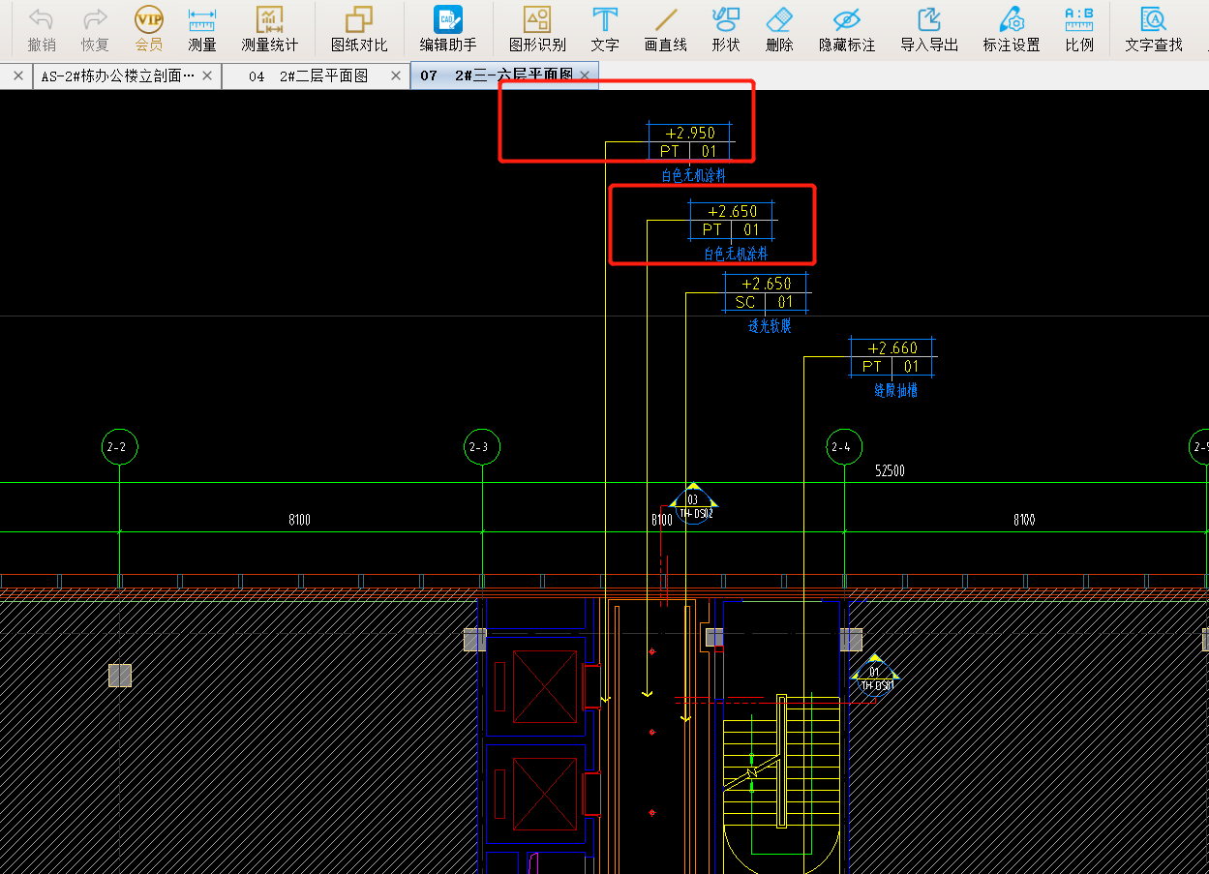Select the 文字 text tool
Viewport: 1209px width, 874px height.
605,20
